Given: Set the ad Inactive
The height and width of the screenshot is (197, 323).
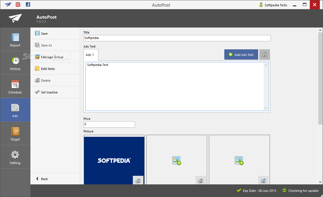Looking at the screenshot, I should point(55,92).
